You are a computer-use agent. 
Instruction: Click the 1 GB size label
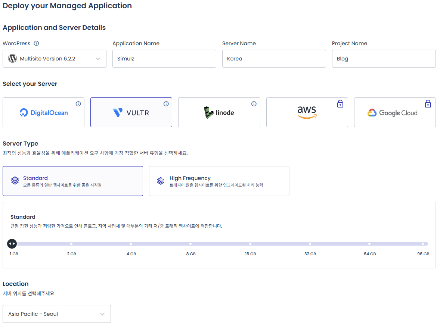14,254
